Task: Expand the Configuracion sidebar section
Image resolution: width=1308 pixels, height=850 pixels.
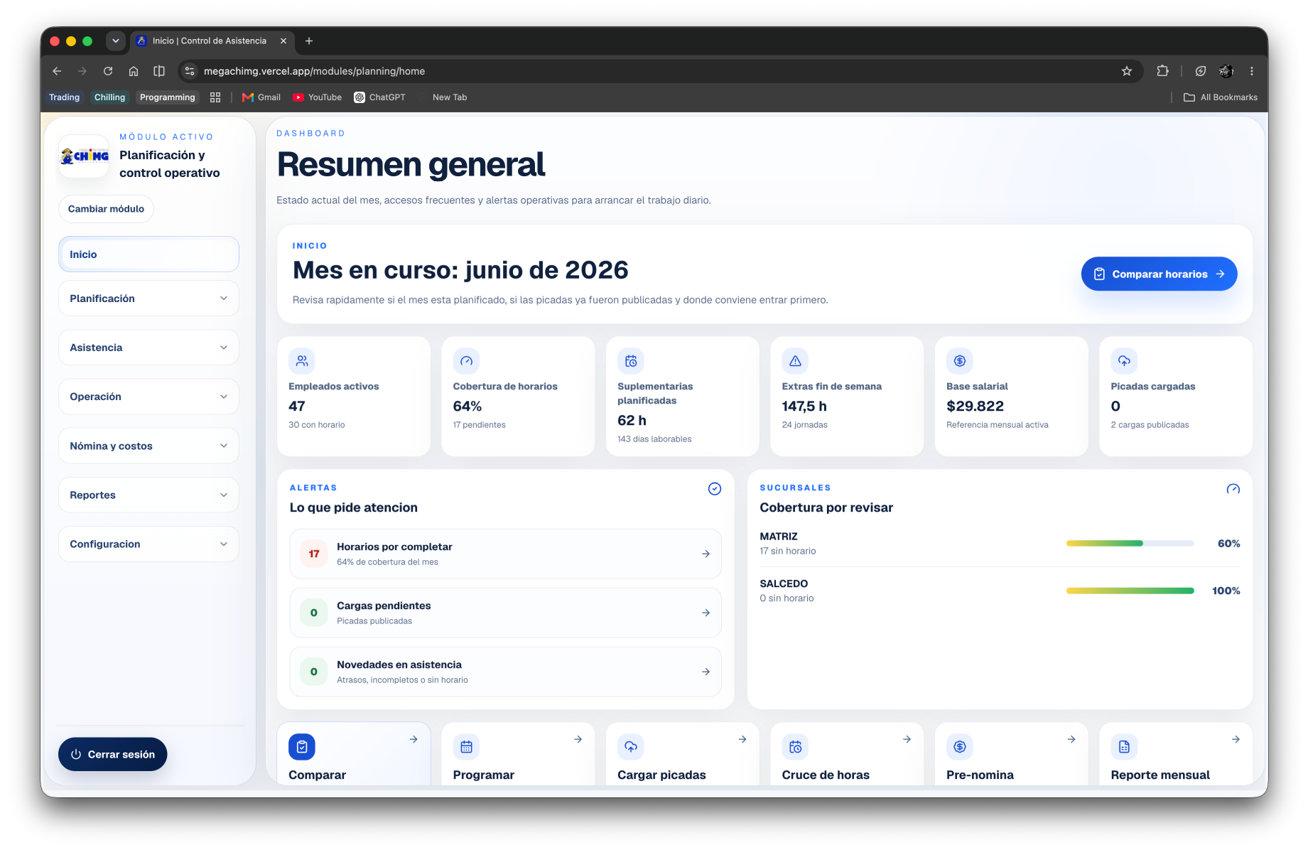Action: [x=148, y=544]
